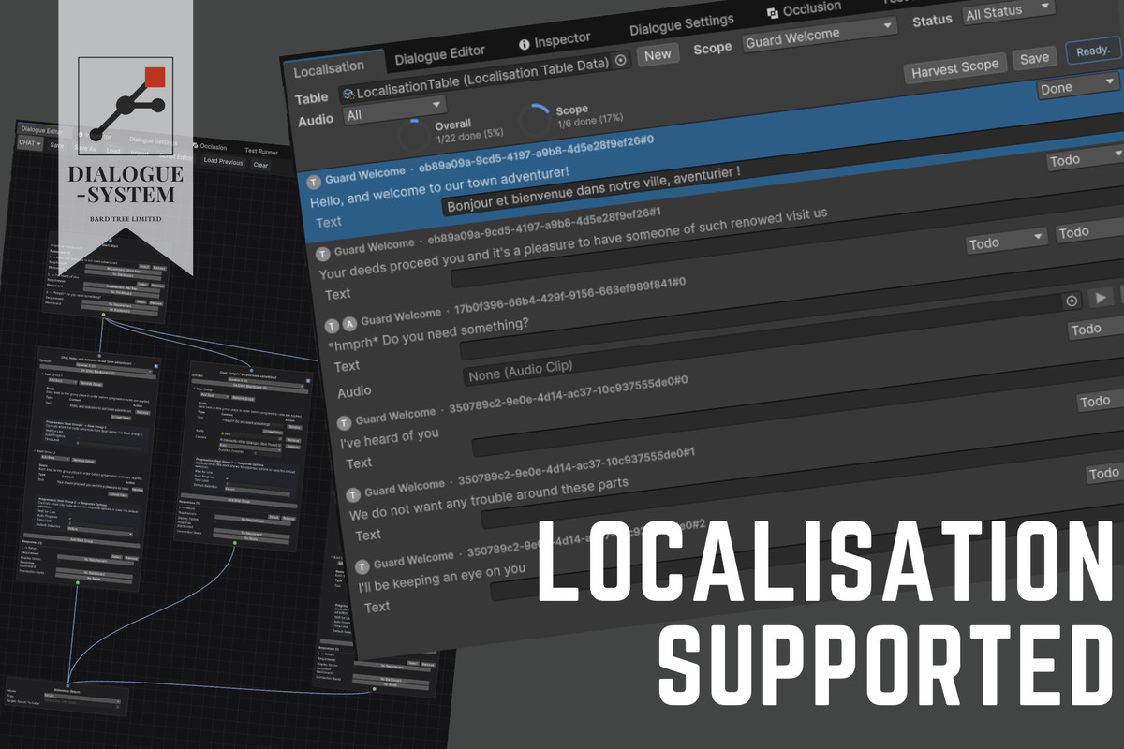Open Test Runner tab in back window
Image resolution: width=1124 pixels, height=749 pixels.
261,151
